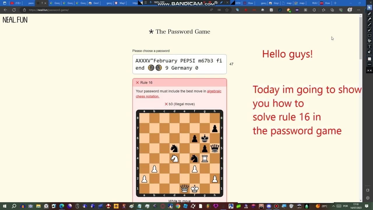Expand hidden icons in the system tray
The image size is (373, 210).
(333, 206)
